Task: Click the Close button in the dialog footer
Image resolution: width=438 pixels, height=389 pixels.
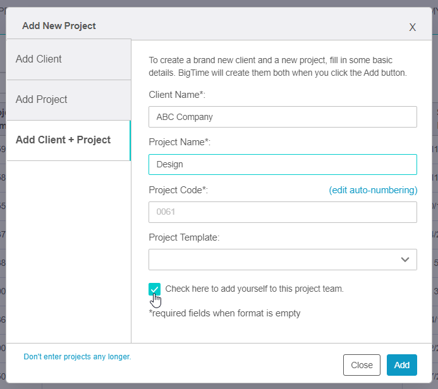Action: (362, 365)
